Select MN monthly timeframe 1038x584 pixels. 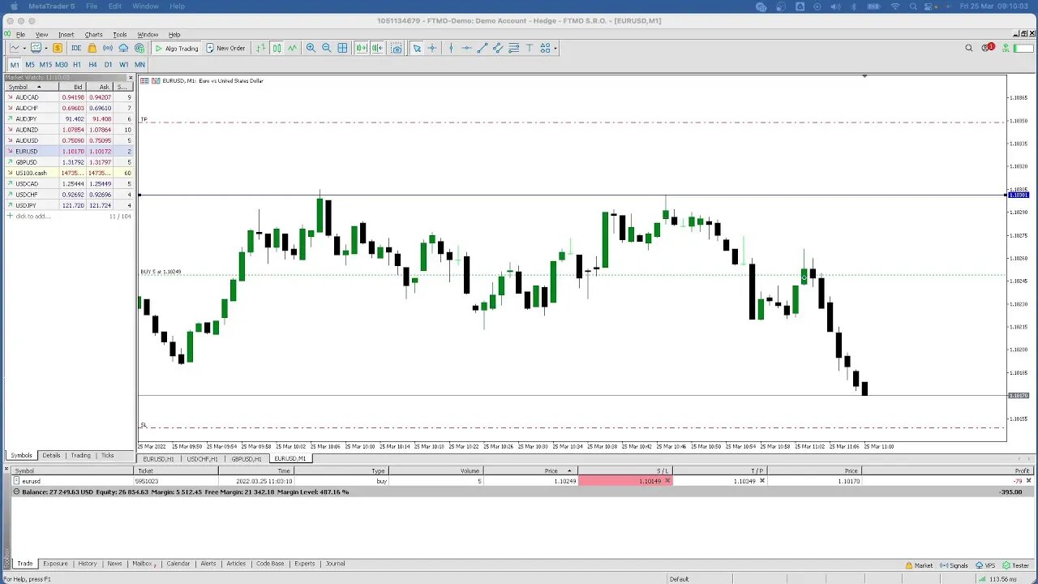(x=139, y=65)
